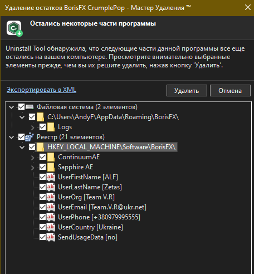Click the string value icon for SendUsageData

click(51, 237)
